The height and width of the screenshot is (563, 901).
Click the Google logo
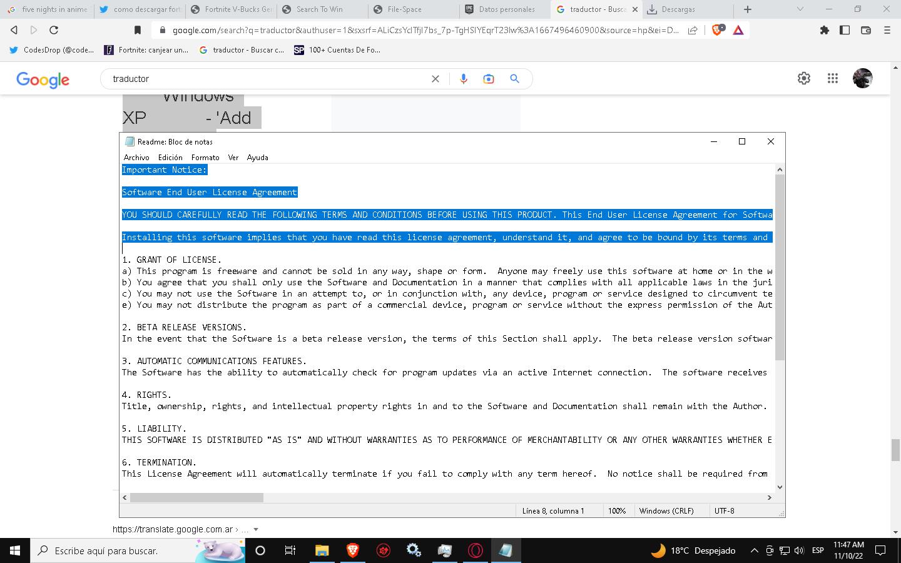[43, 79]
